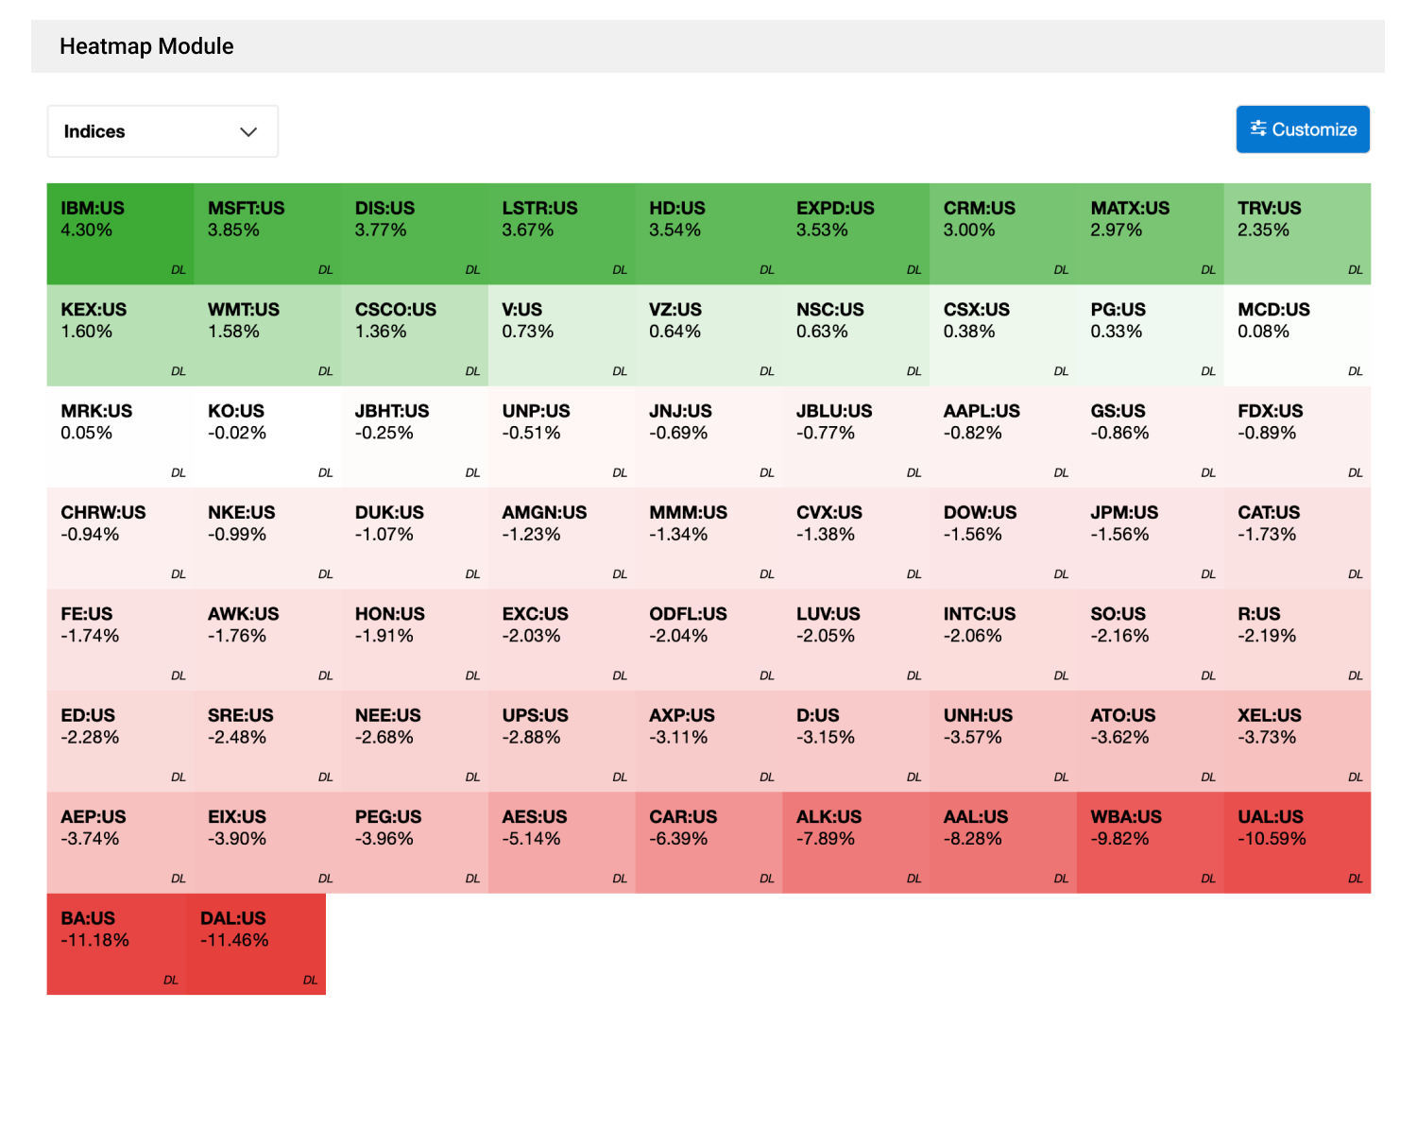The height and width of the screenshot is (1128, 1417).
Task: Click the DL icon on the MCD:US tile
Action: (x=1355, y=371)
